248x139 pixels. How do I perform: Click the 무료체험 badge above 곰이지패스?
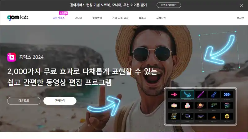tap(63, 13)
